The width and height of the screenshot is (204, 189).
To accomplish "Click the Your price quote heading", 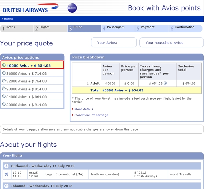I will (x=27, y=43).
